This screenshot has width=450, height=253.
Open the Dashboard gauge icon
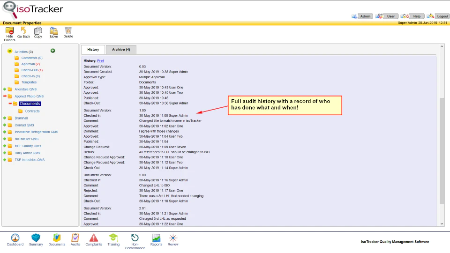coord(15,238)
